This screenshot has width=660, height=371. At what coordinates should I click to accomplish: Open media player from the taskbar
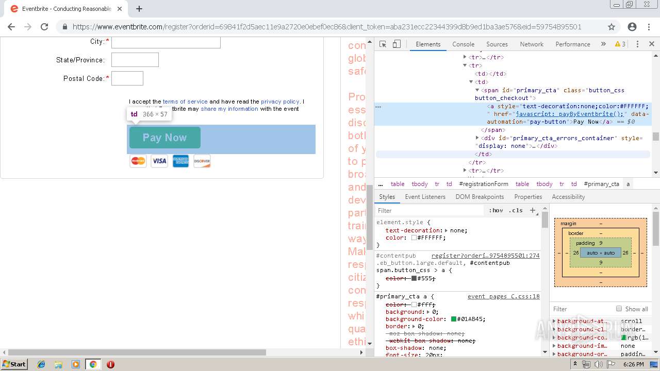[76, 364]
